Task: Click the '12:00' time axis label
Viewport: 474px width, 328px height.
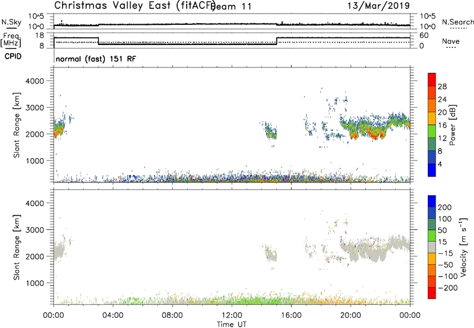Action: point(232,316)
